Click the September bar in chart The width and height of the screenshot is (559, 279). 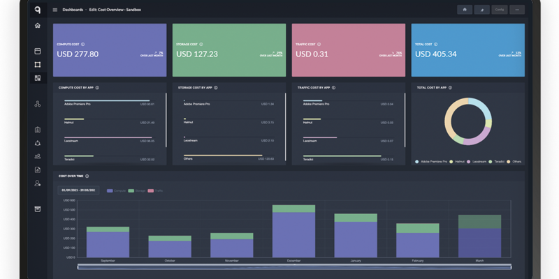[x=108, y=242]
